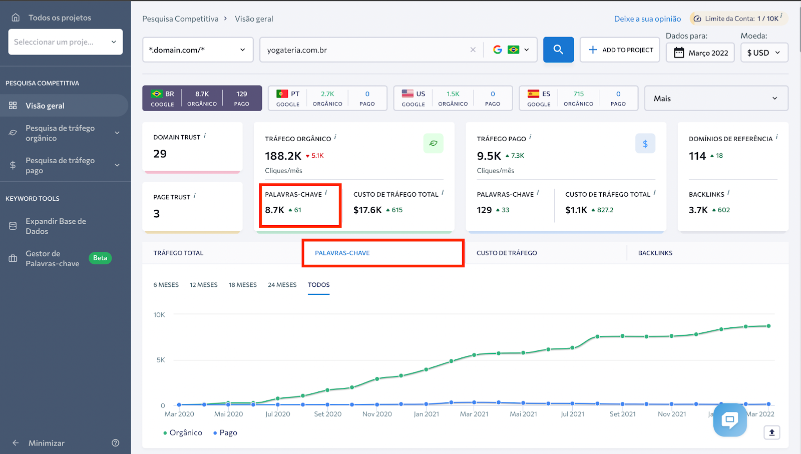Click Backlinks value 3.7K
Viewport: 801px width, 454px height.
click(x=698, y=210)
